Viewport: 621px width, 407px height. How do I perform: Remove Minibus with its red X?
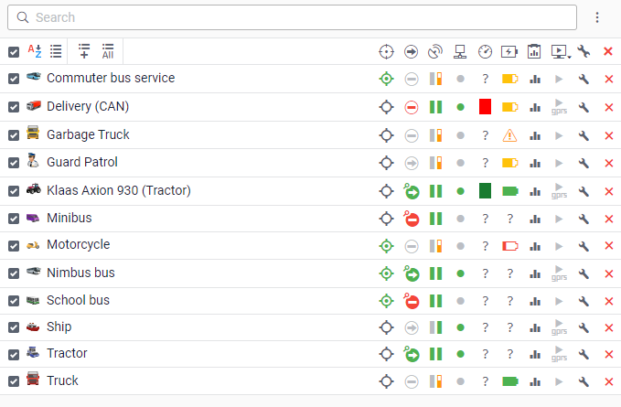[608, 219]
